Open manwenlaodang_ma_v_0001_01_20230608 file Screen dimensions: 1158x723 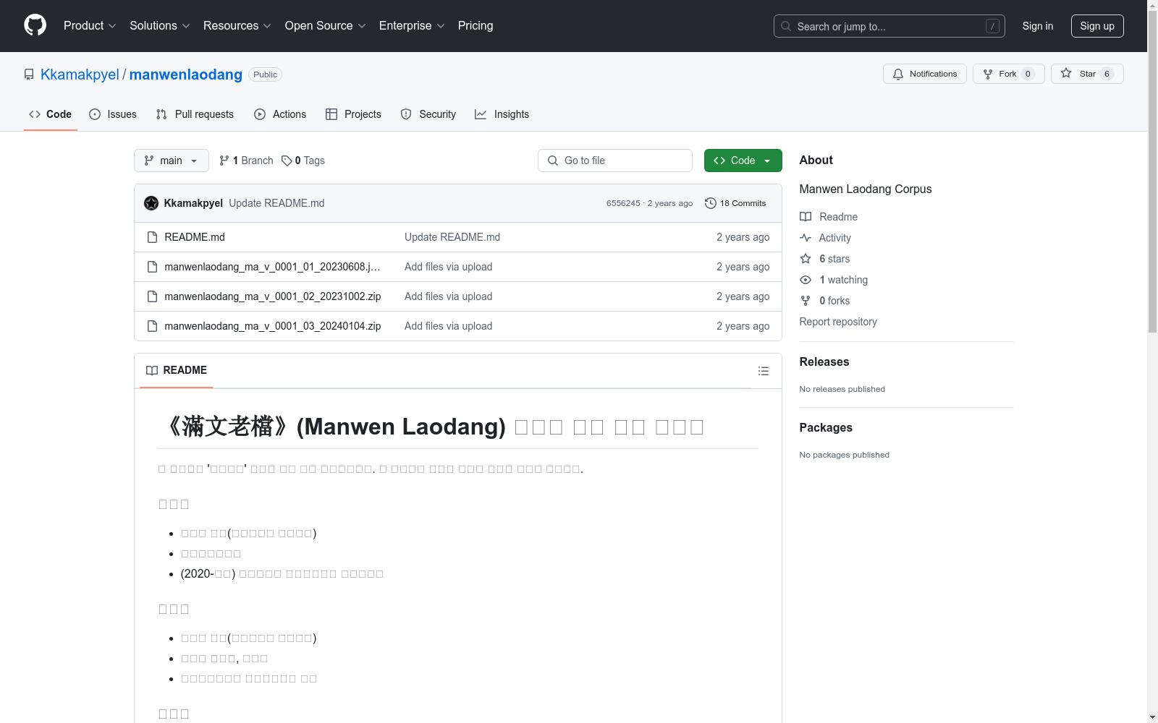pos(272,267)
